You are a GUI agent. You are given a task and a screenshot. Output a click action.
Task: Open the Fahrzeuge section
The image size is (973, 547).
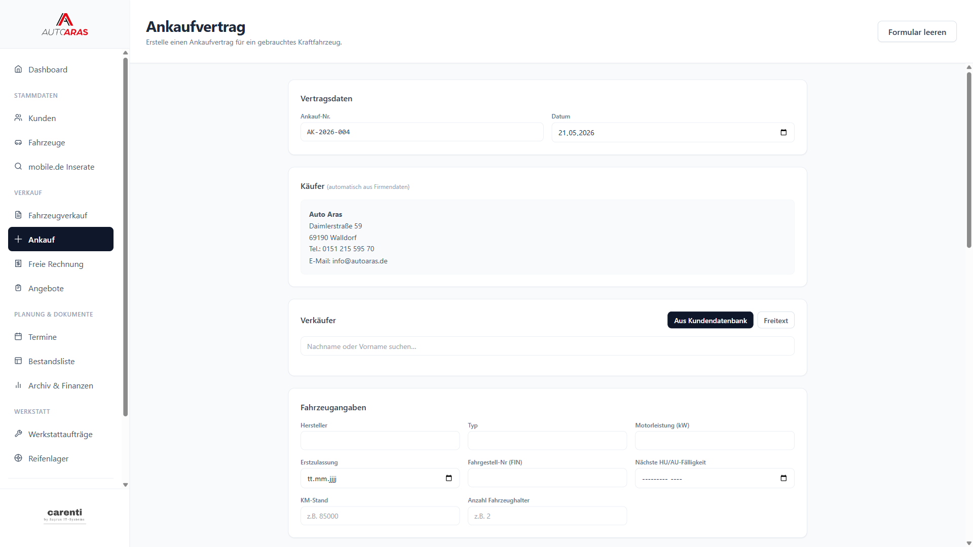61,142
